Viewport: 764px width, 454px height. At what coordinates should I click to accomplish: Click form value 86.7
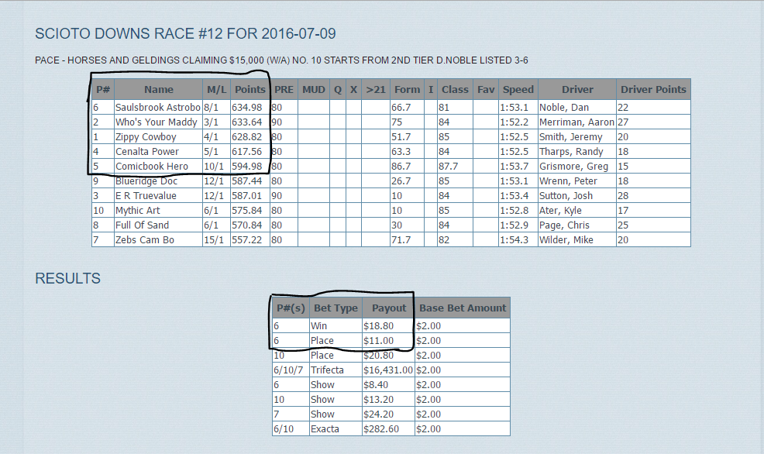click(x=401, y=166)
